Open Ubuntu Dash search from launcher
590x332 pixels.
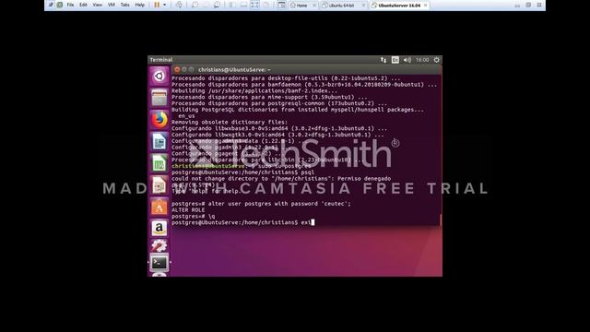tap(159, 76)
